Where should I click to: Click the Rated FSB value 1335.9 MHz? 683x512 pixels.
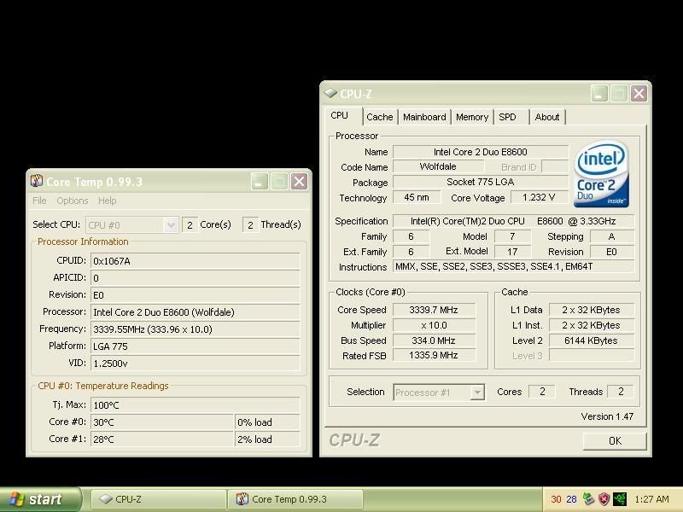coord(434,355)
